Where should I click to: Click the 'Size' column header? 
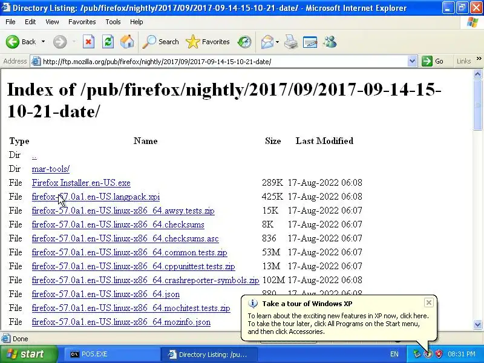click(273, 141)
